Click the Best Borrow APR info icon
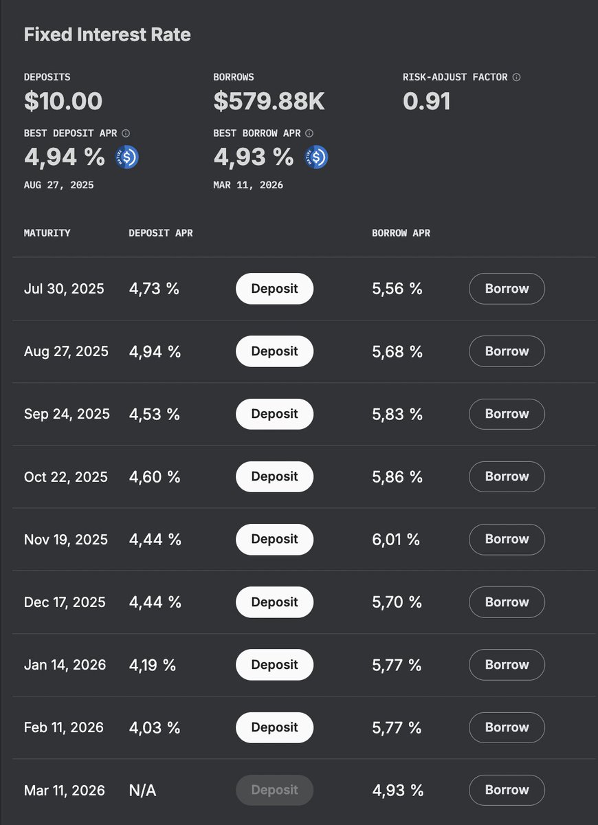This screenshot has width=598, height=825. [309, 133]
